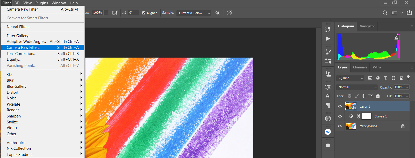415x158 pixels.
Task: Open the Actions panel play icon
Action: [x=328, y=39]
